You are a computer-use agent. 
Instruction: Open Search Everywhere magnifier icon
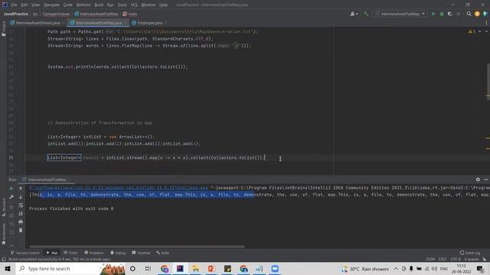[469, 14]
